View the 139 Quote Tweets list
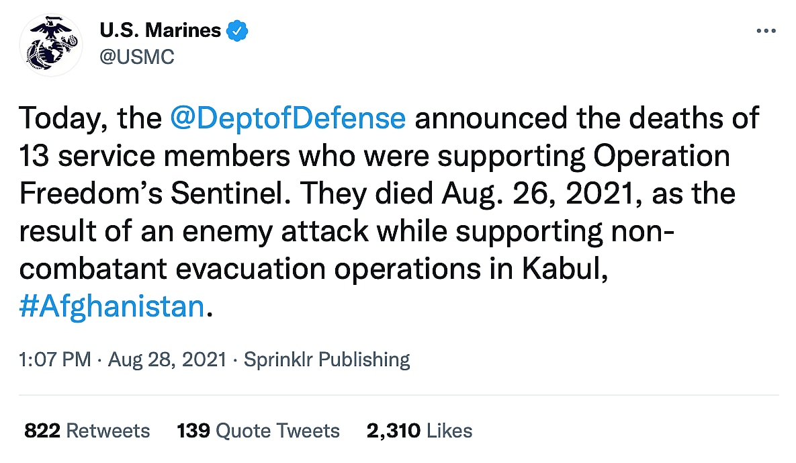This screenshot has height=463, width=796. point(258,430)
